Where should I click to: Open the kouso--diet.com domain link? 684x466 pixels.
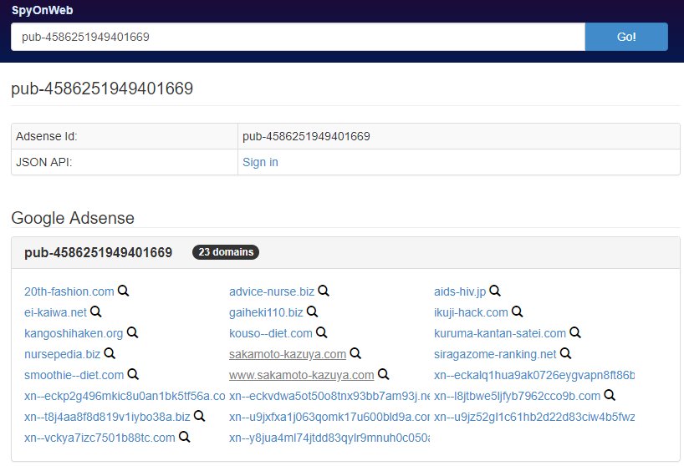270,333
